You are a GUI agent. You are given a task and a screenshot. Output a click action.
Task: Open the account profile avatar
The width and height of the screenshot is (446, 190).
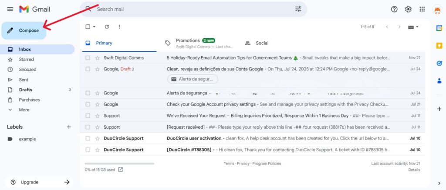(437, 10)
